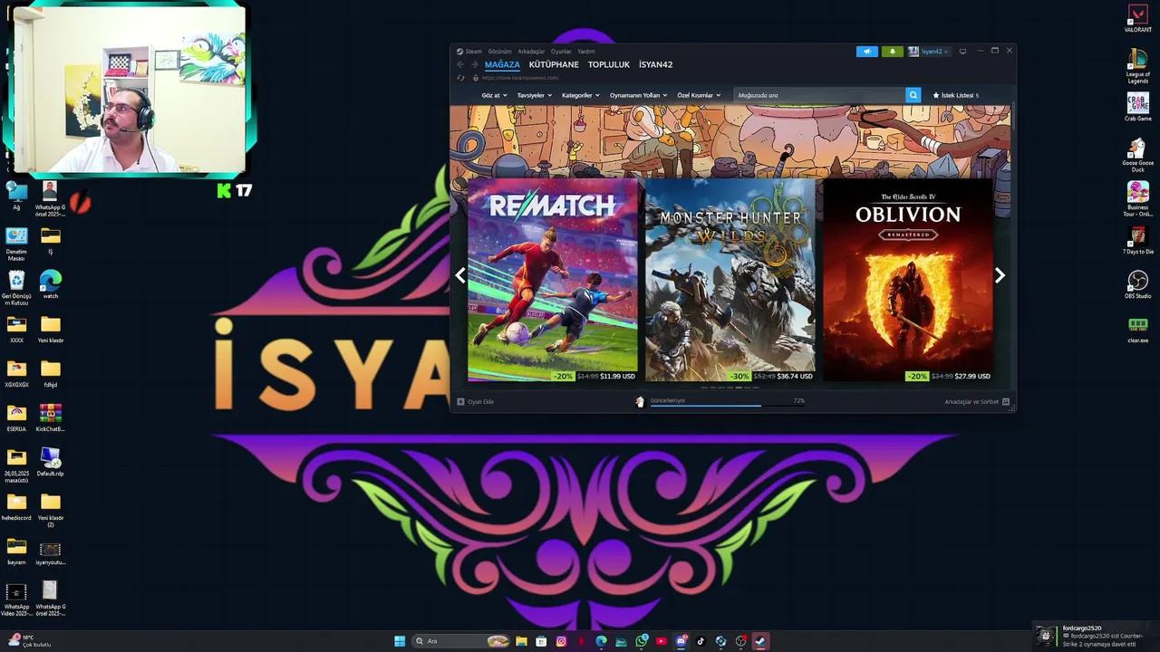
Task: Open League of Legends desktop shortcut
Action: [x=1137, y=65]
